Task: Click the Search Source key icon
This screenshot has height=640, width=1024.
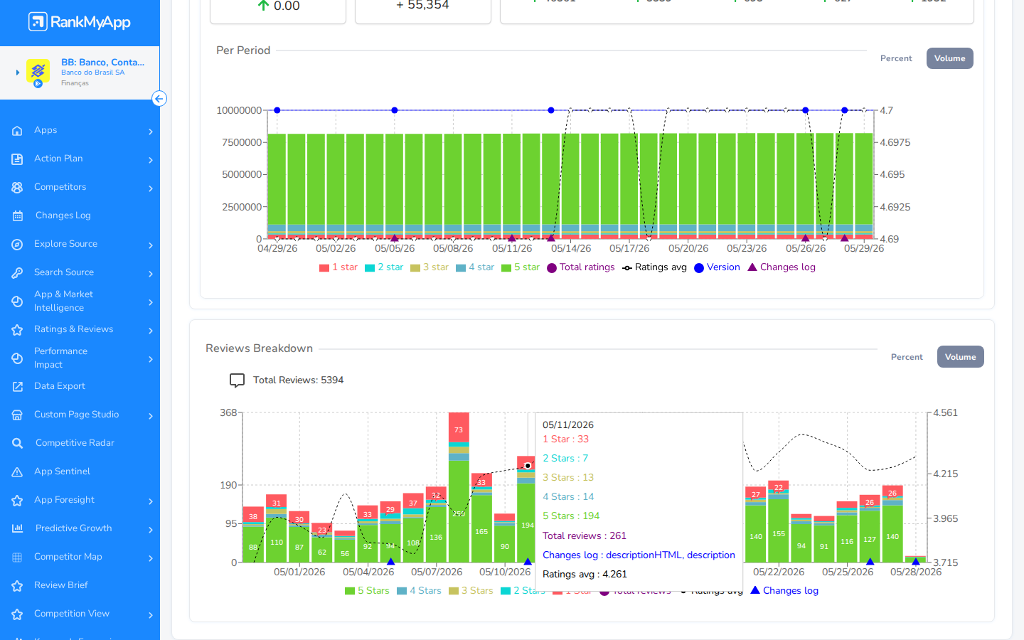Action: 18,272
